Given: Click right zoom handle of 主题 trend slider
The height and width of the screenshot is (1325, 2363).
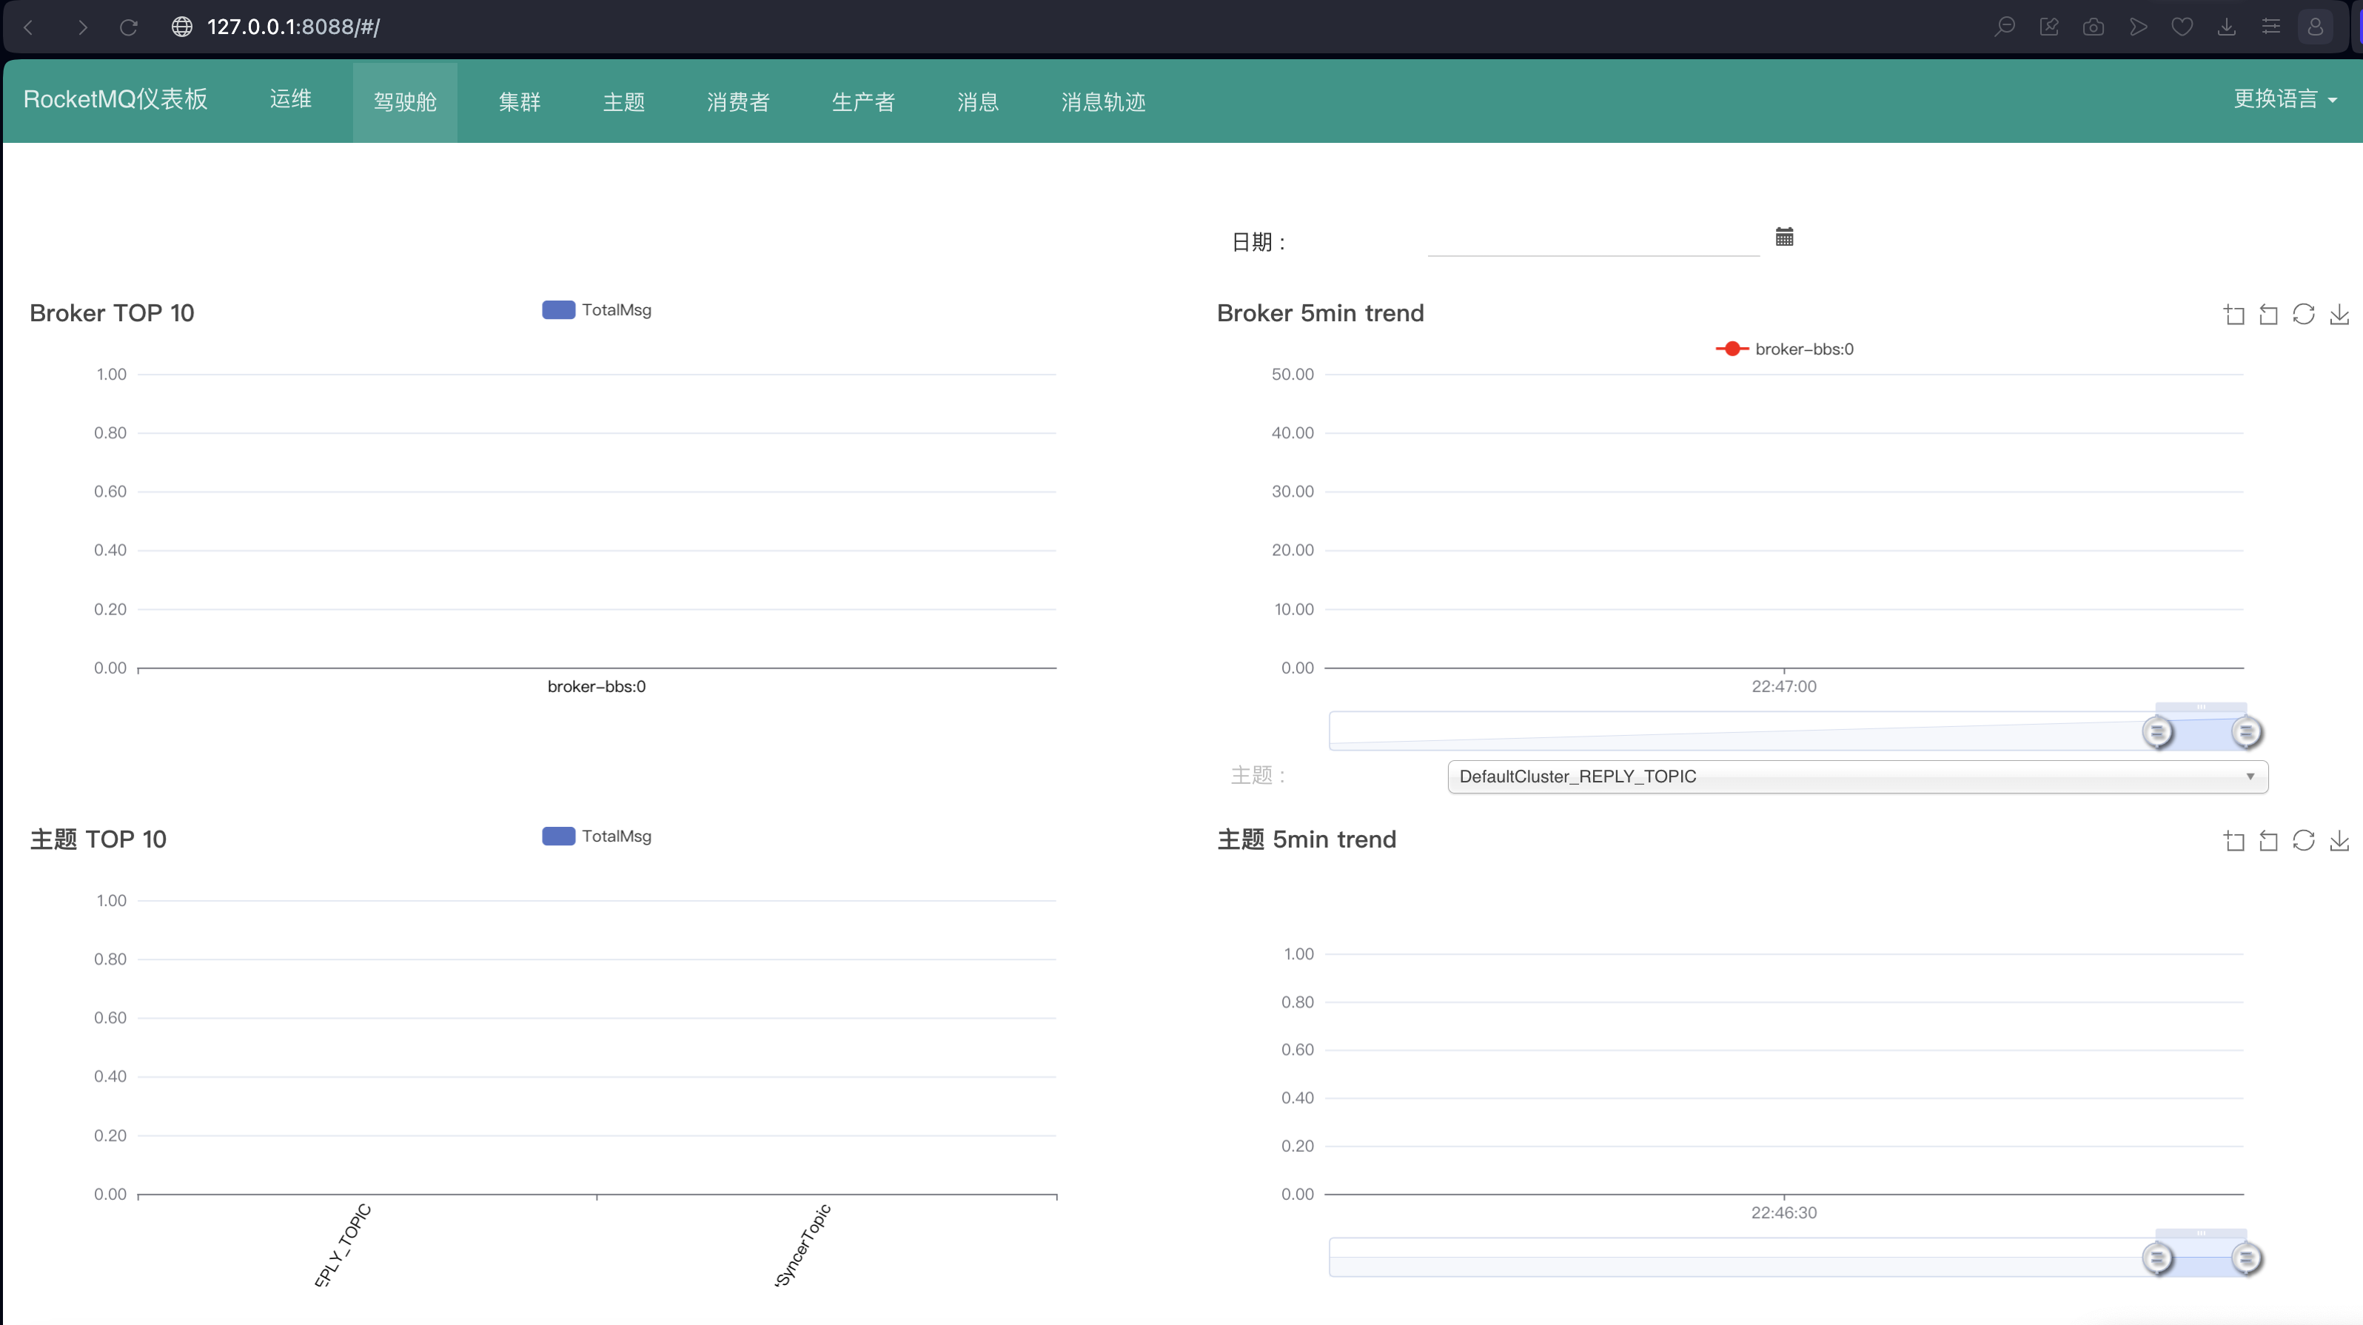Looking at the screenshot, I should (2245, 1258).
